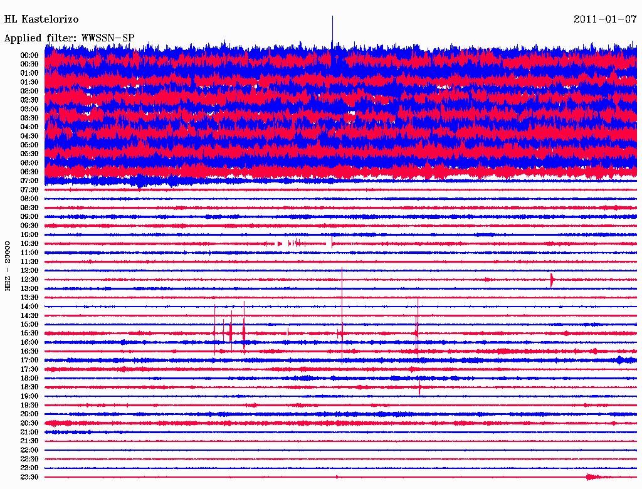Image resolution: width=642 pixels, height=489 pixels.
Task: Select the 19:00 time label
Action: [29, 396]
